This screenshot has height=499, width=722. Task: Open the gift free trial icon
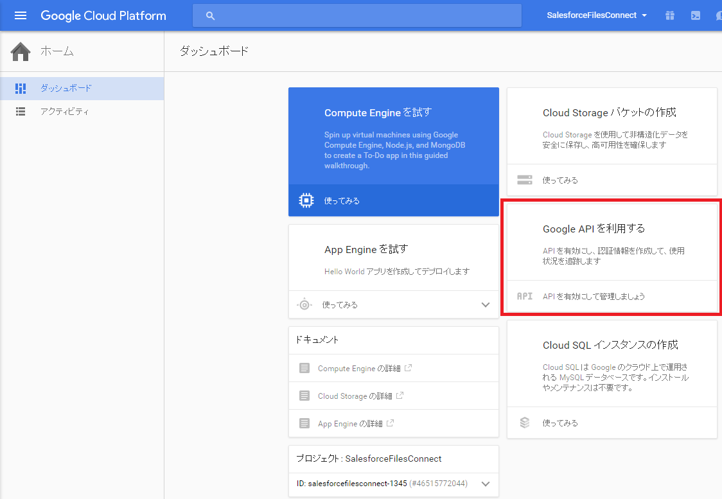point(670,15)
